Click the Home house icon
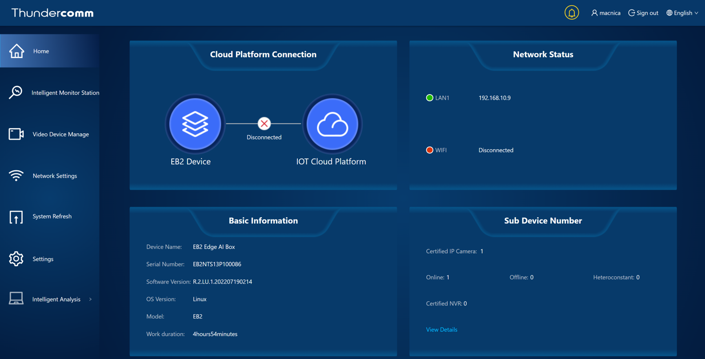Viewport: 705px width, 359px height. [16, 51]
